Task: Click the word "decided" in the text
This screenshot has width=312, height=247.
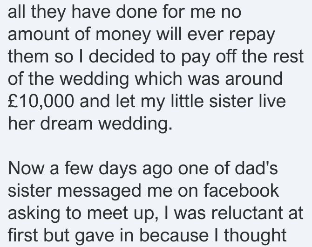Action: point(122,56)
